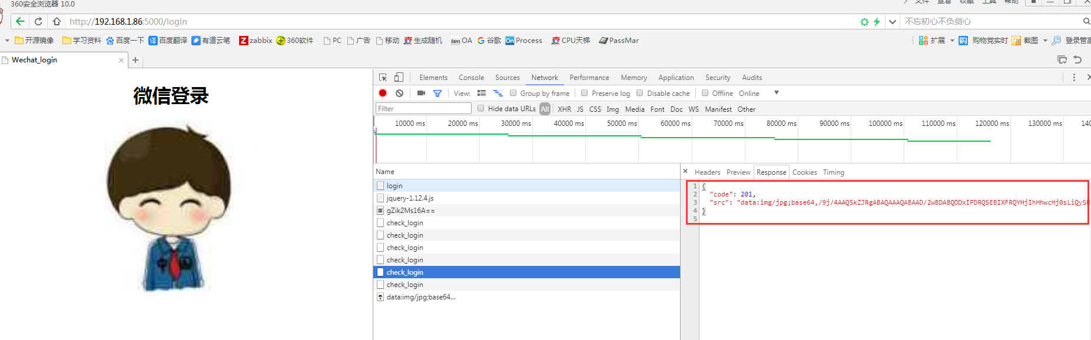Expand the 截图 screenshot dropdown arrow
The width and height of the screenshot is (1091, 340).
1045,41
